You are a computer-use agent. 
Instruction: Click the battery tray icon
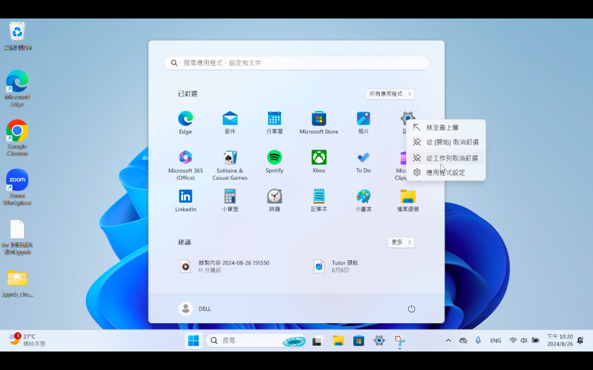point(535,340)
